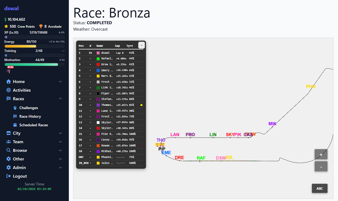Open the Admin menu

(x=19, y=168)
